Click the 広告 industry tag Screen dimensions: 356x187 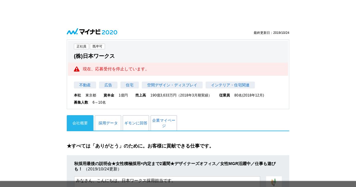[108, 85]
